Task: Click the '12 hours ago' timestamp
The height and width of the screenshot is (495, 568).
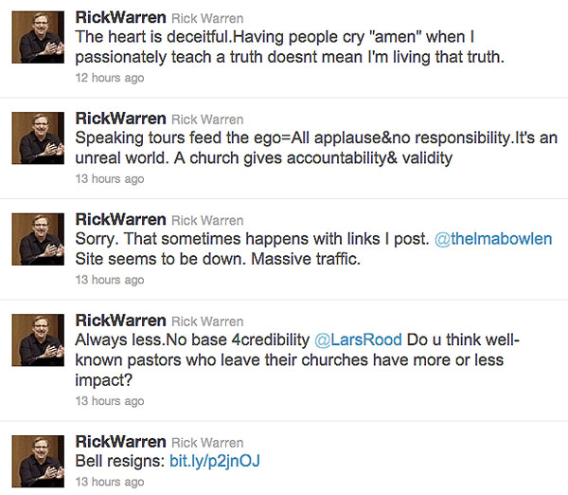Action: [x=110, y=78]
